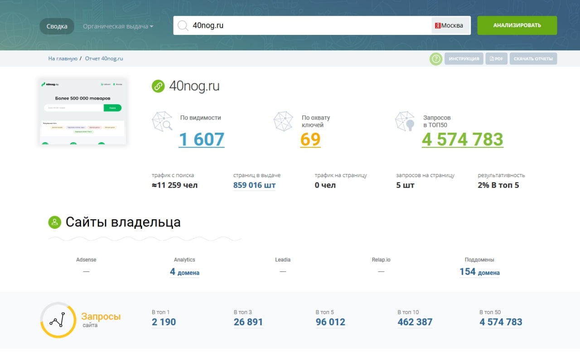Open the Москва region selector
580x352 pixels.
click(x=450, y=26)
